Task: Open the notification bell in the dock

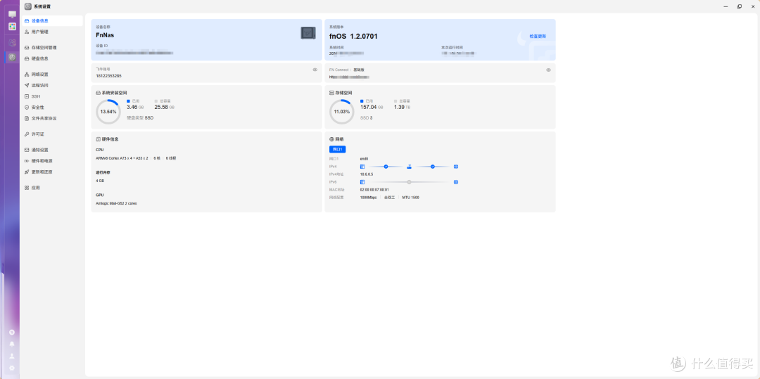Action: coord(12,344)
